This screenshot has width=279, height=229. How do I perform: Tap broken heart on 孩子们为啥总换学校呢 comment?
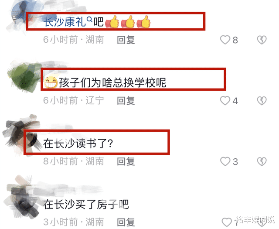pos(262,101)
